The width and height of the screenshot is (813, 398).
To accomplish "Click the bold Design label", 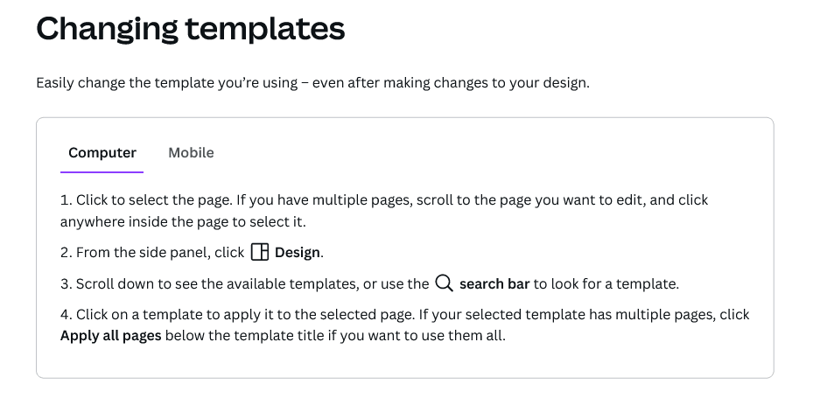I will click(x=298, y=253).
